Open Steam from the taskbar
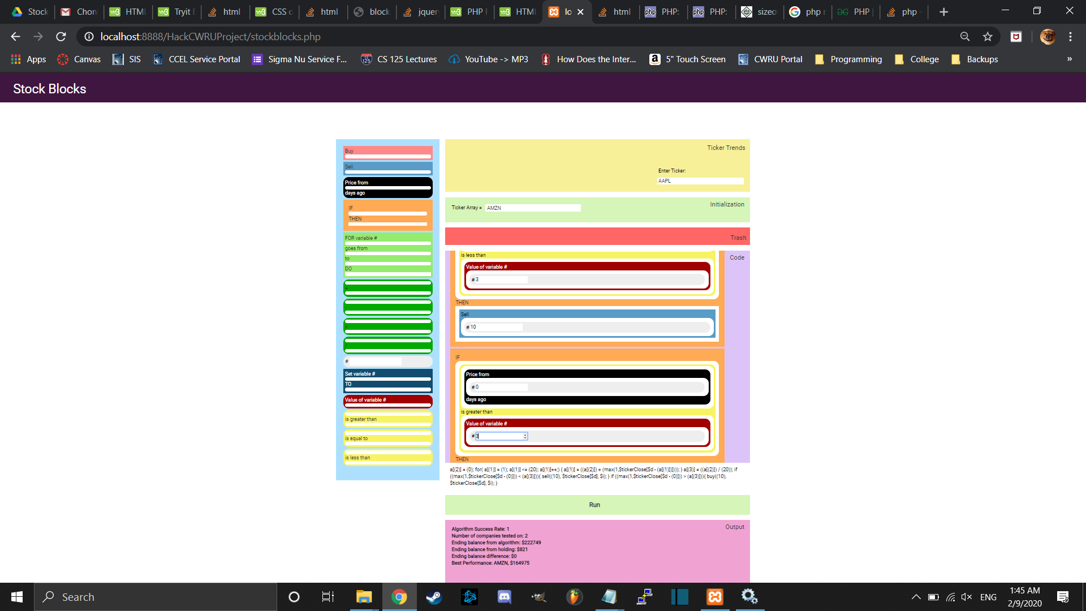Viewport: 1086px width, 611px height. (434, 597)
